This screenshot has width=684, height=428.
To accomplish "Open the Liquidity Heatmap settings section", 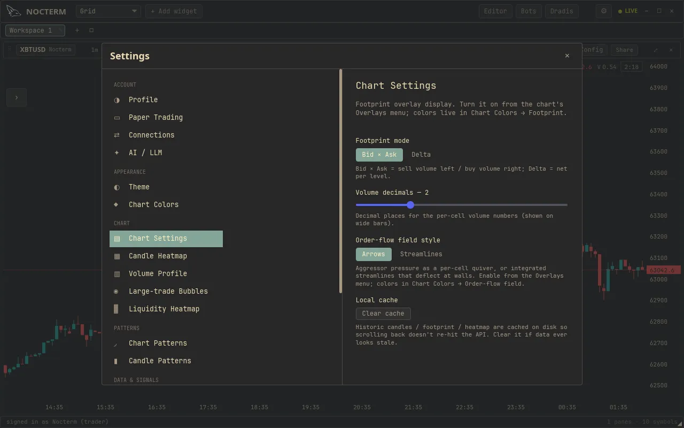I will point(166,309).
